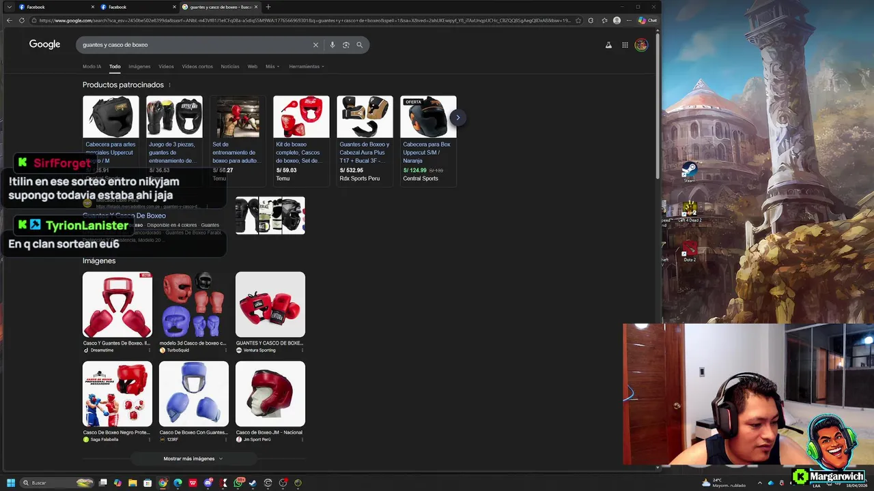Close the second Facebook tab
The width and height of the screenshot is (874, 491).
pyautogui.click(x=174, y=7)
